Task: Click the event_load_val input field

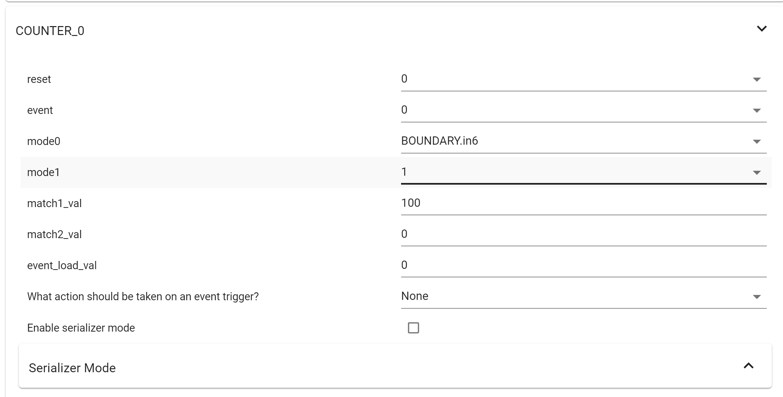Action: [583, 265]
